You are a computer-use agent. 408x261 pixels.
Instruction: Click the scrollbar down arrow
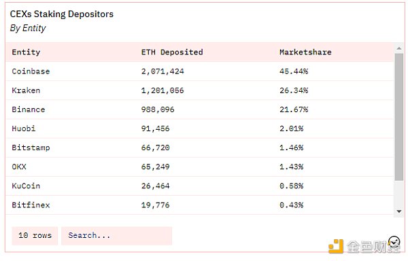[399, 211]
